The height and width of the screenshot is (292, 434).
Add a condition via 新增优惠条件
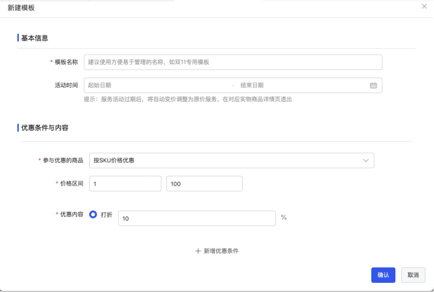(x=217, y=251)
